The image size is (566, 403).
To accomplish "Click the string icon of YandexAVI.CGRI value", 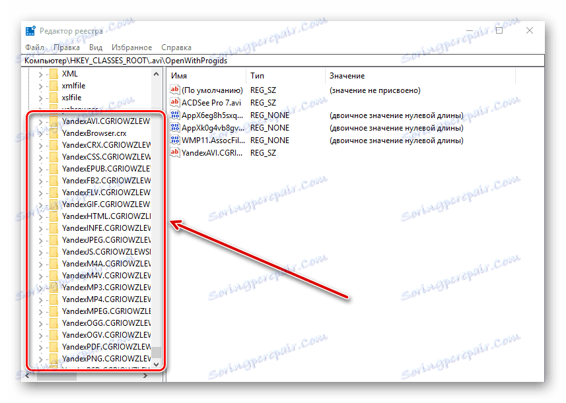I will (175, 152).
